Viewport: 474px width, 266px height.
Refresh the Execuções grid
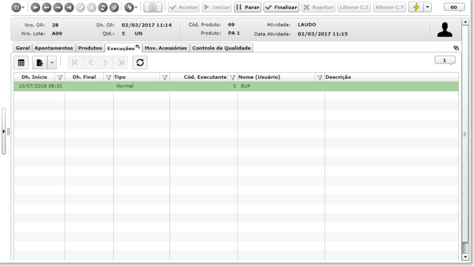tap(140, 62)
